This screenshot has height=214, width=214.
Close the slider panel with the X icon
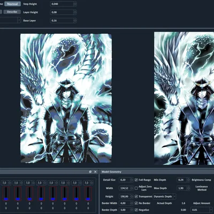95,172
